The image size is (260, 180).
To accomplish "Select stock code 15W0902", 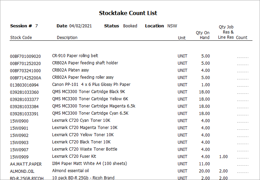I will tap(19, 136).
